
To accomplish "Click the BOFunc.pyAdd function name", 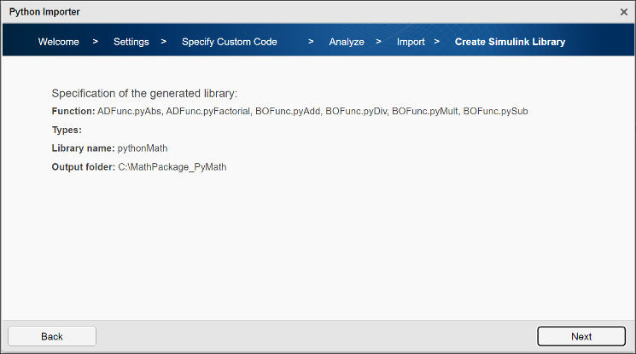I will click(288, 112).
